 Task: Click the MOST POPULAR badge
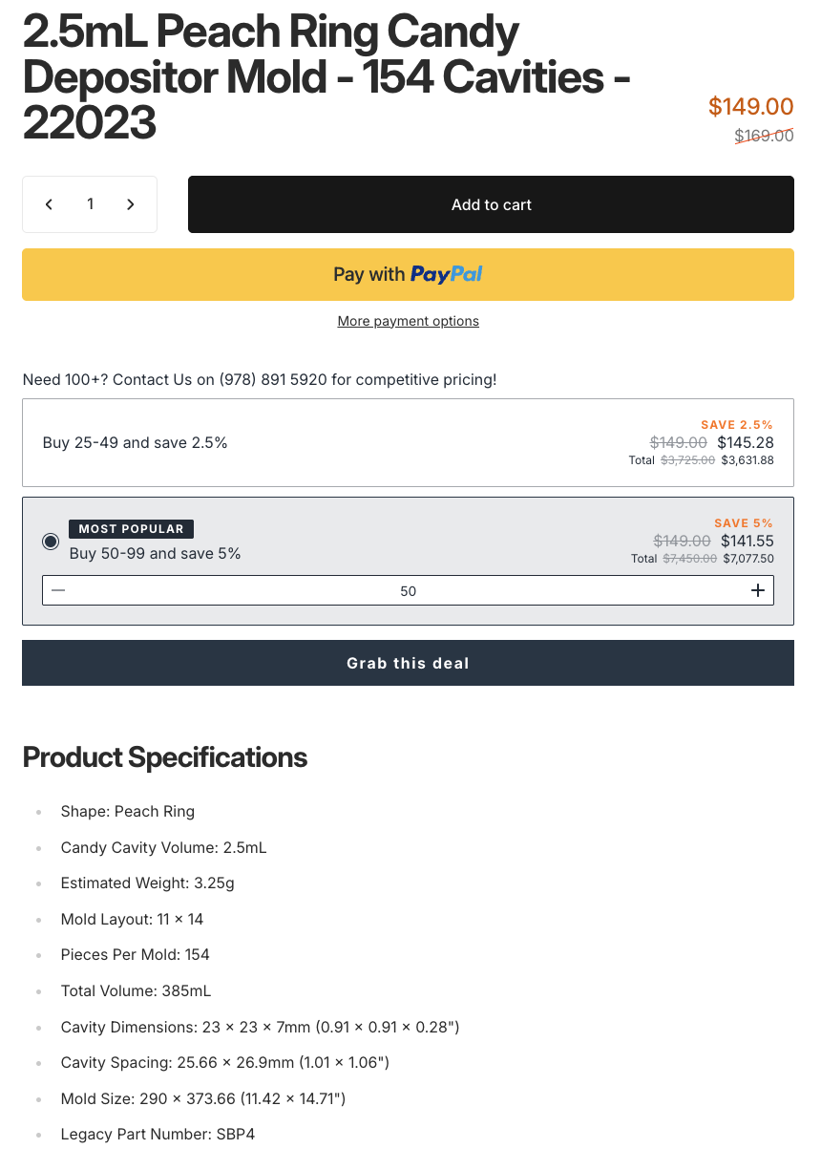click(x=132, y=529)
